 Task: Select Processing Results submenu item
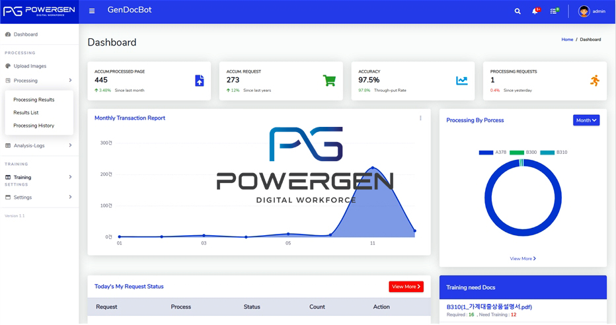(x=34, y=100)
